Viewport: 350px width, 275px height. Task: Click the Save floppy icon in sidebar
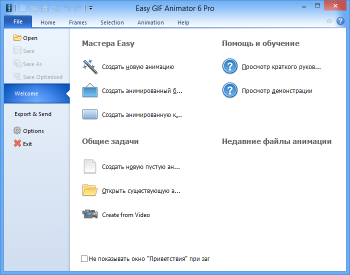(17, 50)
